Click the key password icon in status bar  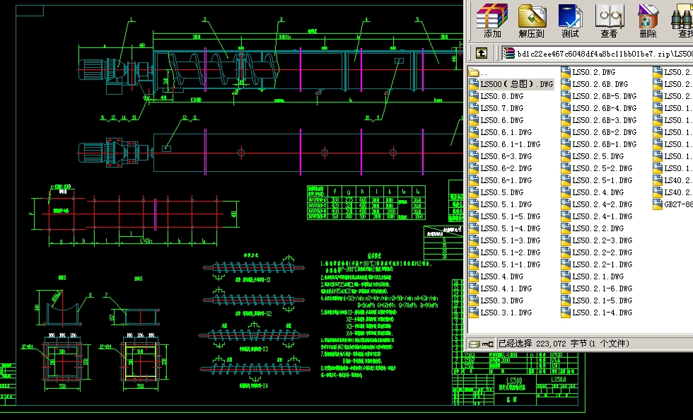pyautogui.click(x=489, y=344)
